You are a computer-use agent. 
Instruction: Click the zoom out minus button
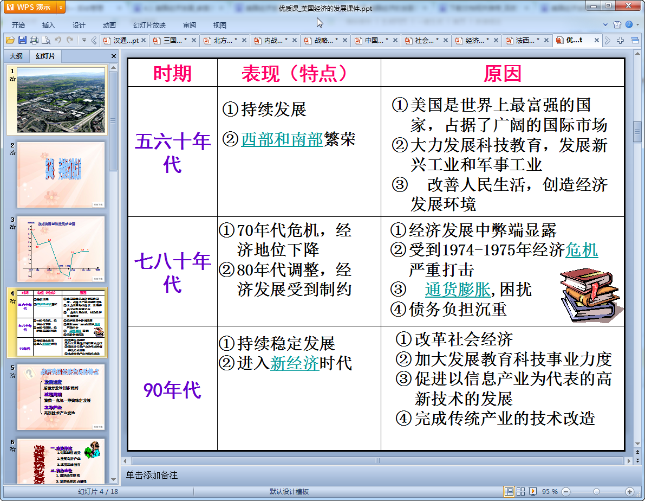pyautogui.click(x=566, y=492)
